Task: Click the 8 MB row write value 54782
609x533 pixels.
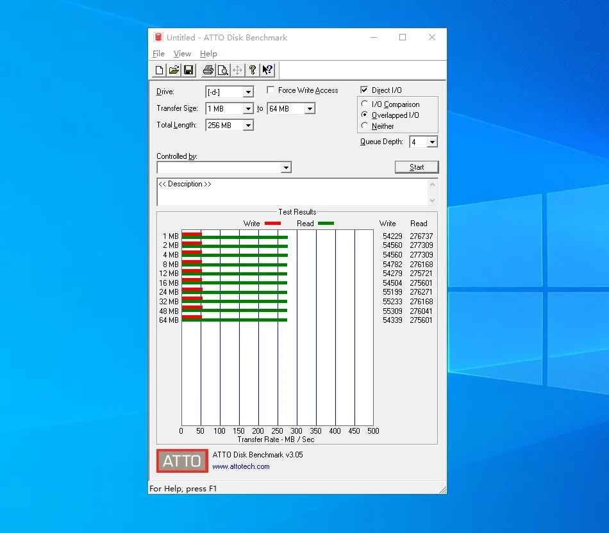Action: pos(392,265)
